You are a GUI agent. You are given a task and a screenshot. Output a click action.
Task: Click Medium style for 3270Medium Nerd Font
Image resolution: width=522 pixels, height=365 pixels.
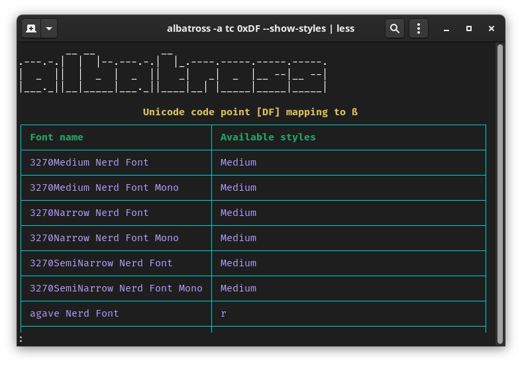(238, 162)
